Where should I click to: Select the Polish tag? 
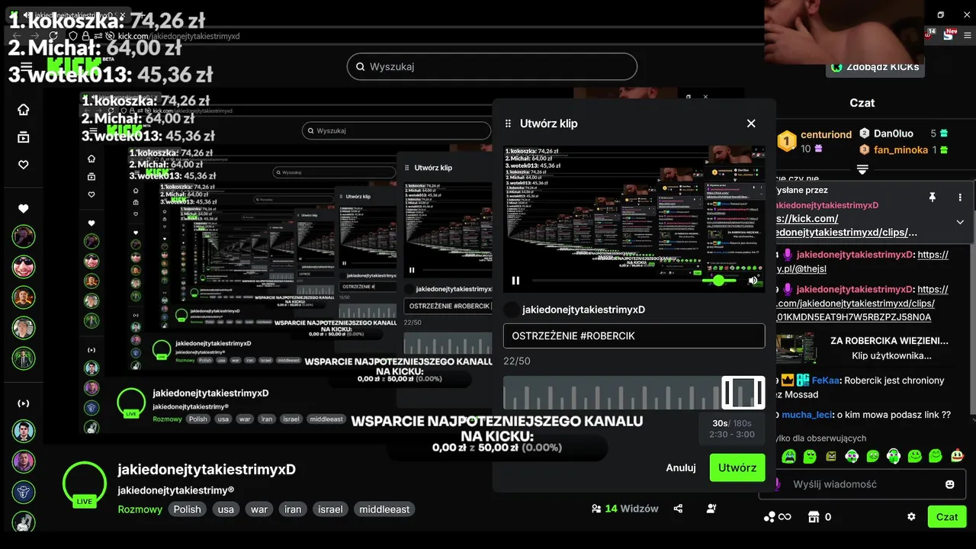pyautogui.click(x=188, y=509)
